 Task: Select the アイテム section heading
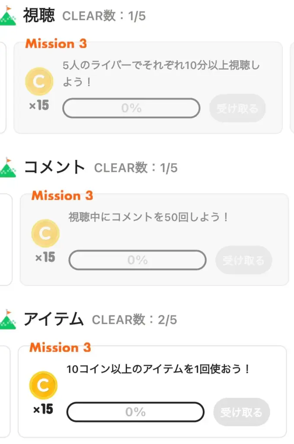pyautogui.click(x=53, y=319)
